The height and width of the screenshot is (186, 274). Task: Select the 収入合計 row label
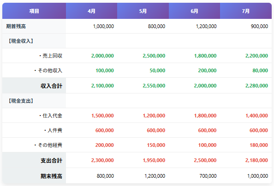(51, 86)
